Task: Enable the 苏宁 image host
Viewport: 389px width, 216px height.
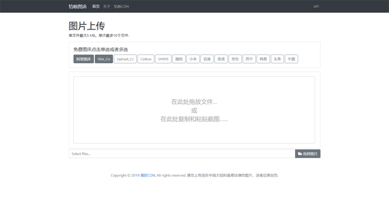Action: (249, 59)
